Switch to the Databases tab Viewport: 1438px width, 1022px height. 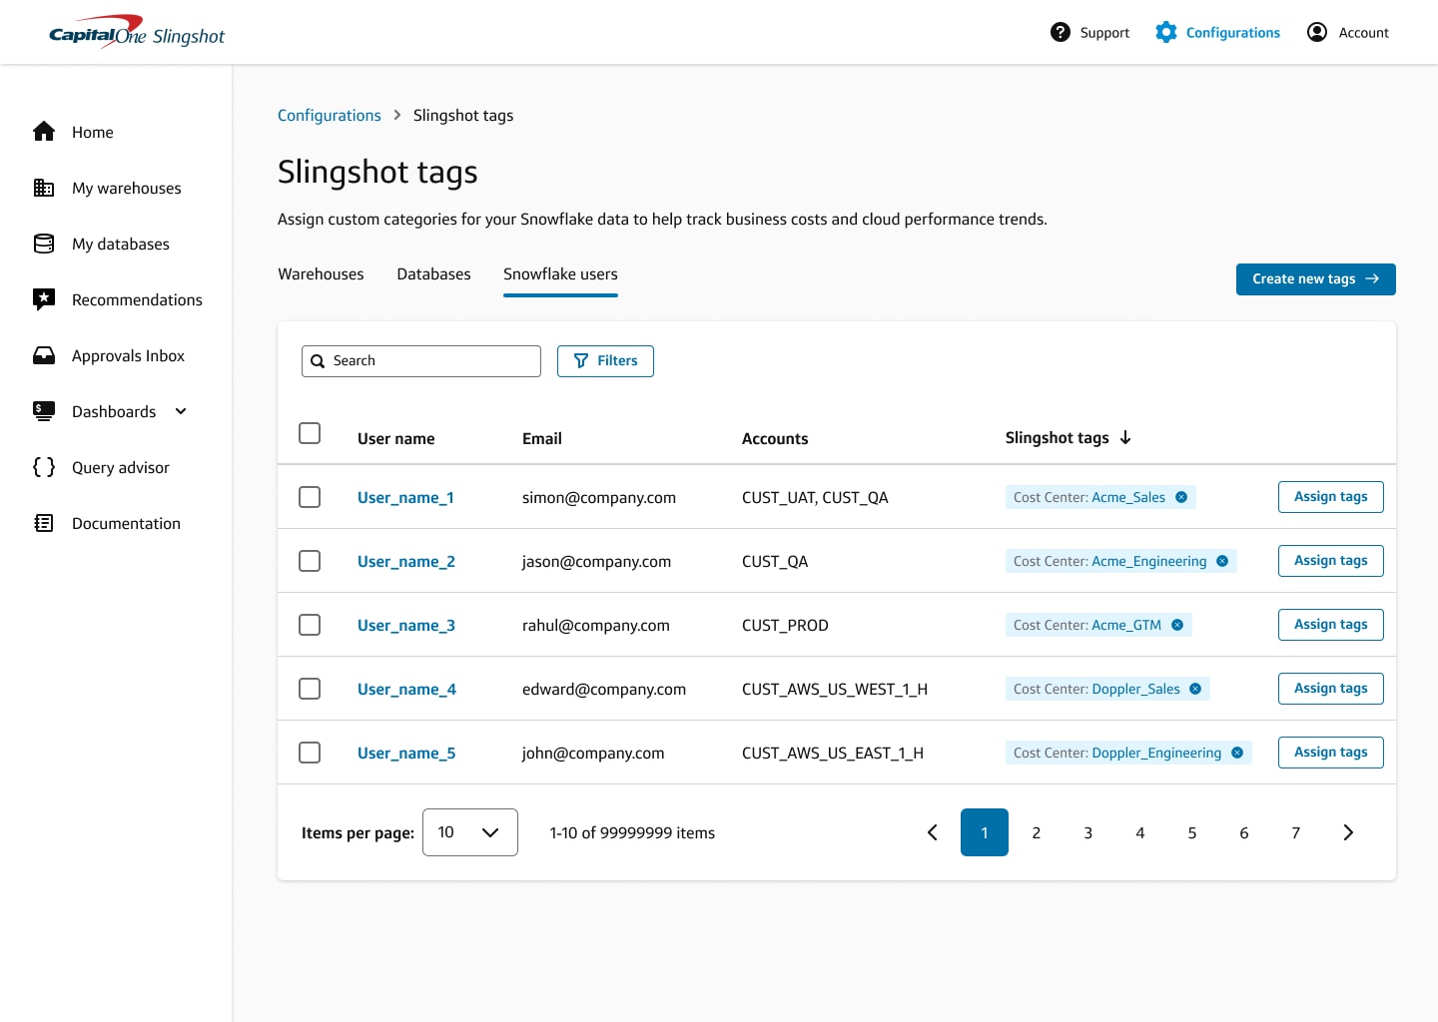pos(433,274)
